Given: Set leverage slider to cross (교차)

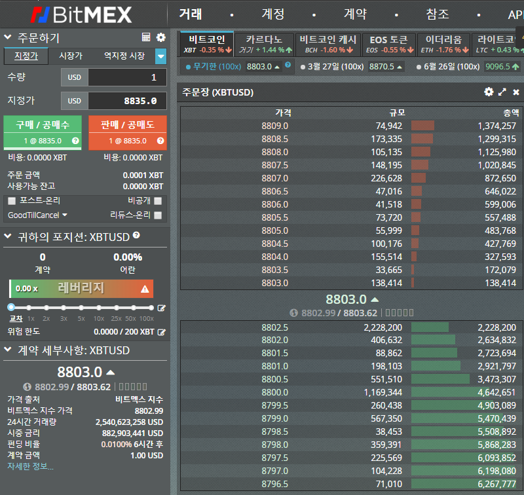Looking at the screenshot, I should pos(11,307).
